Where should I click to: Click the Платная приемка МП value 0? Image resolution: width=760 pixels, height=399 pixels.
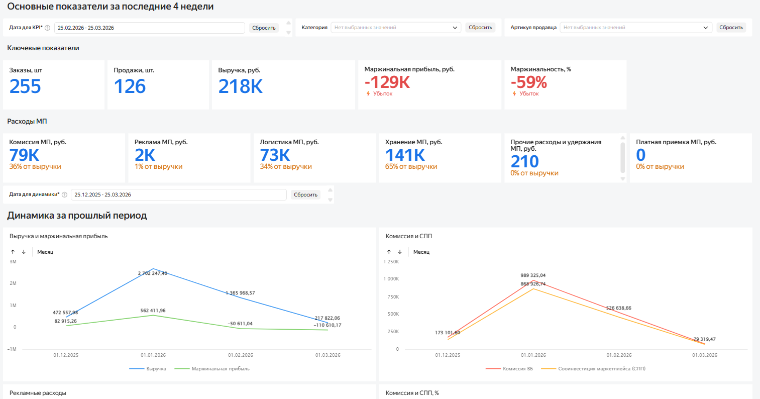point(641,155)
